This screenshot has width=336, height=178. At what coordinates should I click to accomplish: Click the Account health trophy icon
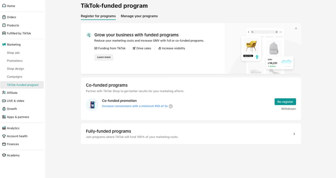(x=4, y=136)
